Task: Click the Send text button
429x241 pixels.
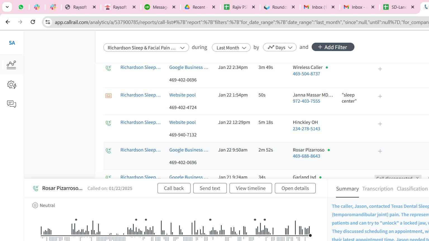Action: pyautogui.click(x=210, y=188)
